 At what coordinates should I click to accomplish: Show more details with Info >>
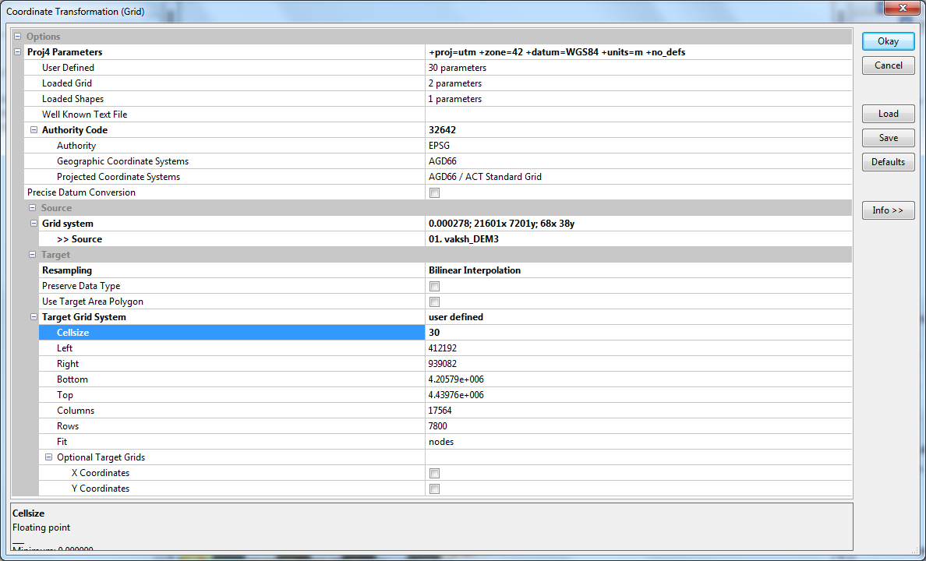tap(889, 211)
